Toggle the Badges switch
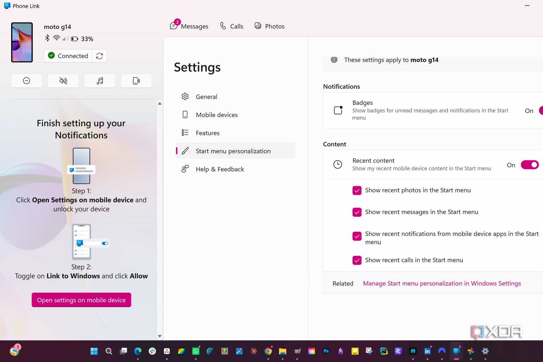Viewport: 543px width, 362px height. [541, 111]
